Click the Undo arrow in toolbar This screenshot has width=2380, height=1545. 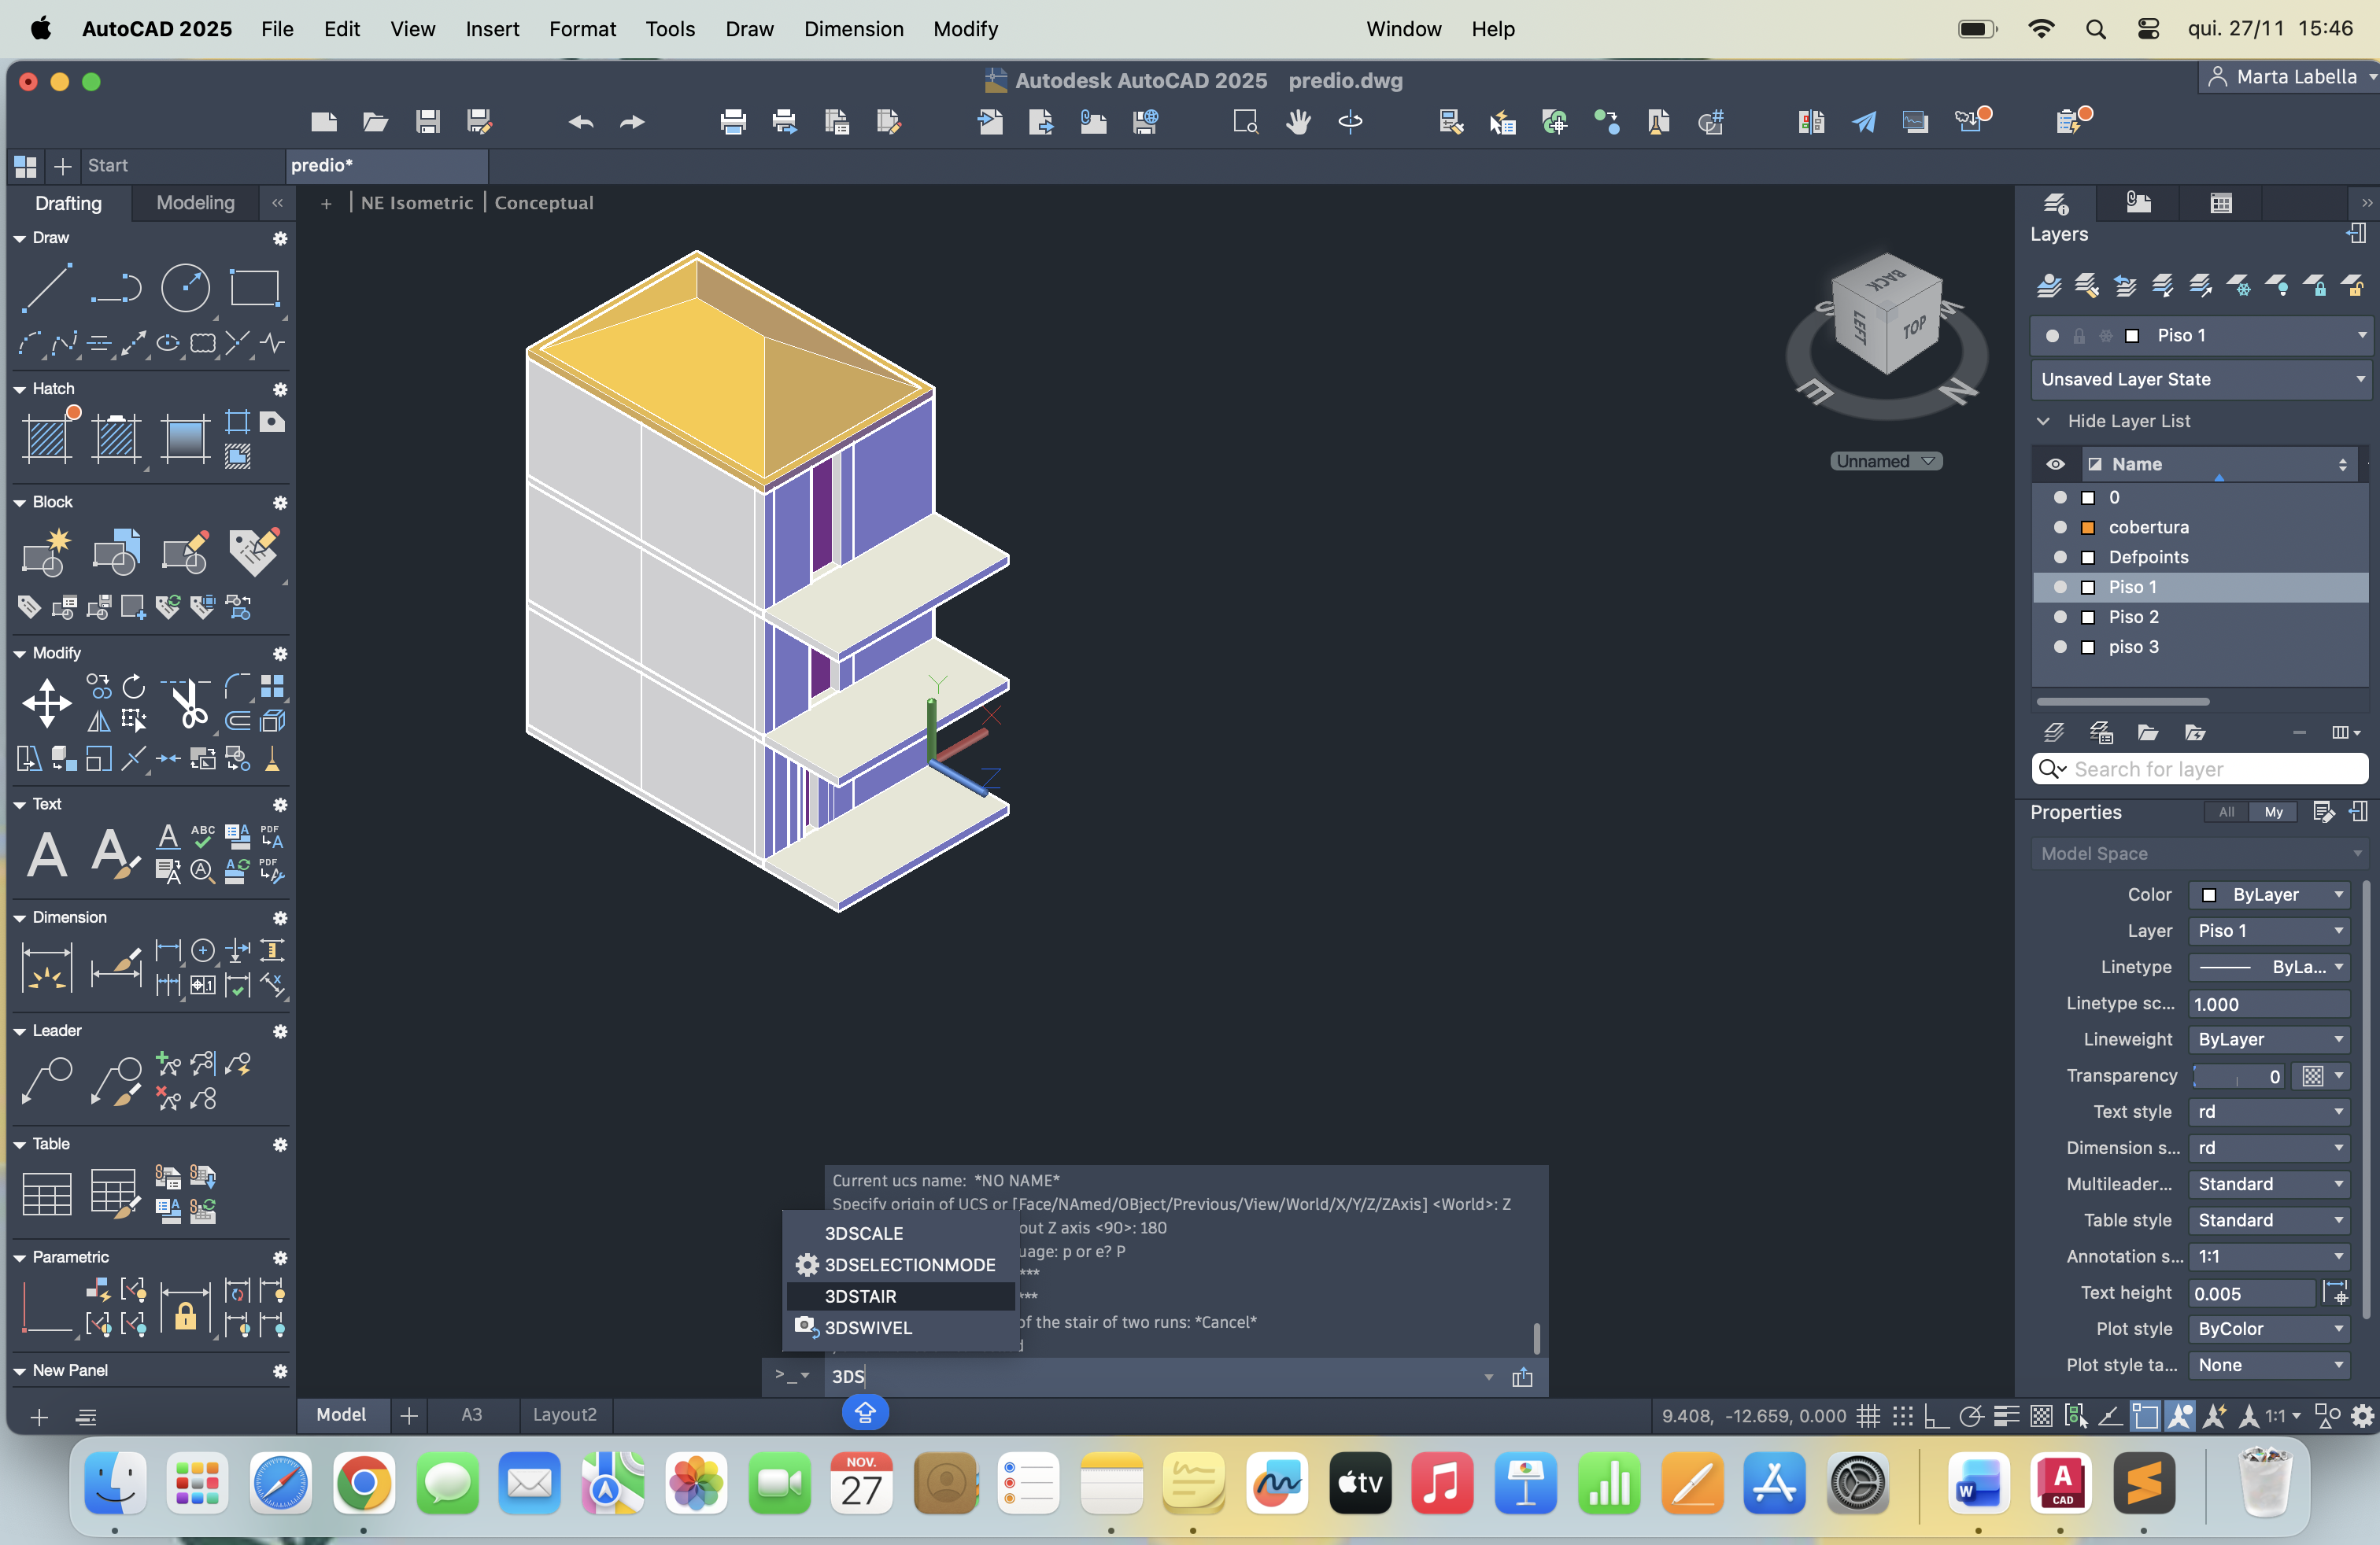coord(580,122)
